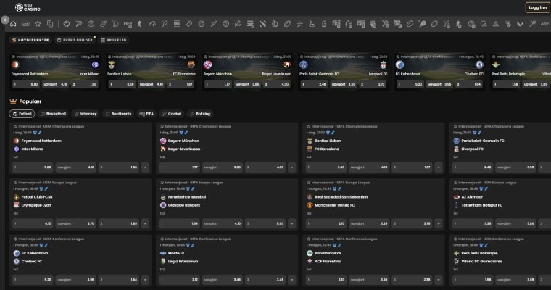Expand more markets for Bayern München vs Leverkusen
The image size is (551, 290).
[292, 167]
